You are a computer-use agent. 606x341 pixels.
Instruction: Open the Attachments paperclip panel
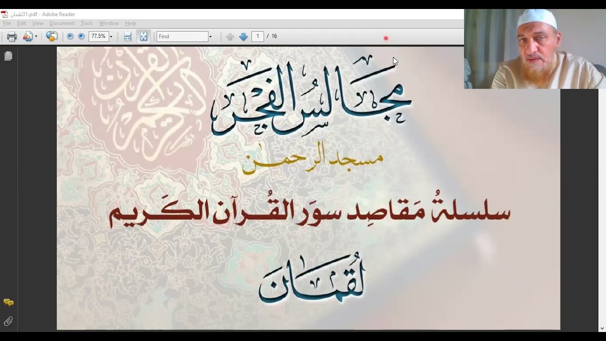click(x=8, y=321)
